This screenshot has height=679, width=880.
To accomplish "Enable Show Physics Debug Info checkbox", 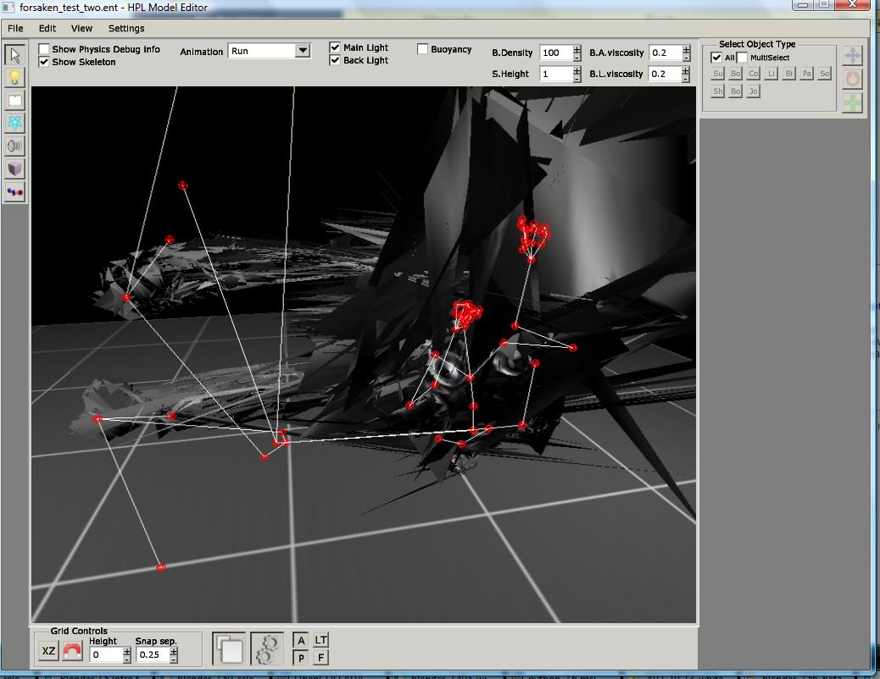I will [x=44, y=49].
